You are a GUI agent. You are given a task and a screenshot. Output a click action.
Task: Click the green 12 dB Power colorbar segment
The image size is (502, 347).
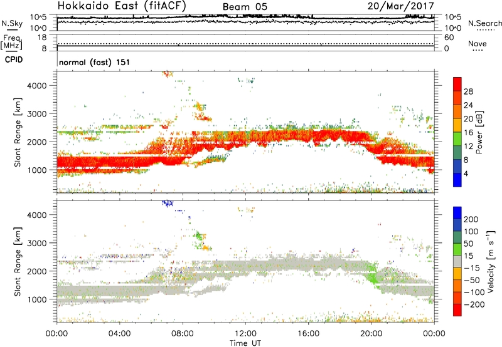click(457, 138)
